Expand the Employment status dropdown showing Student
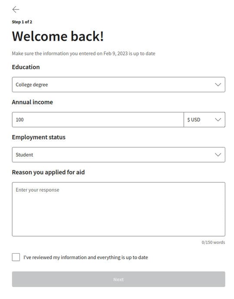The image size is (234, 299). point(118,154)
